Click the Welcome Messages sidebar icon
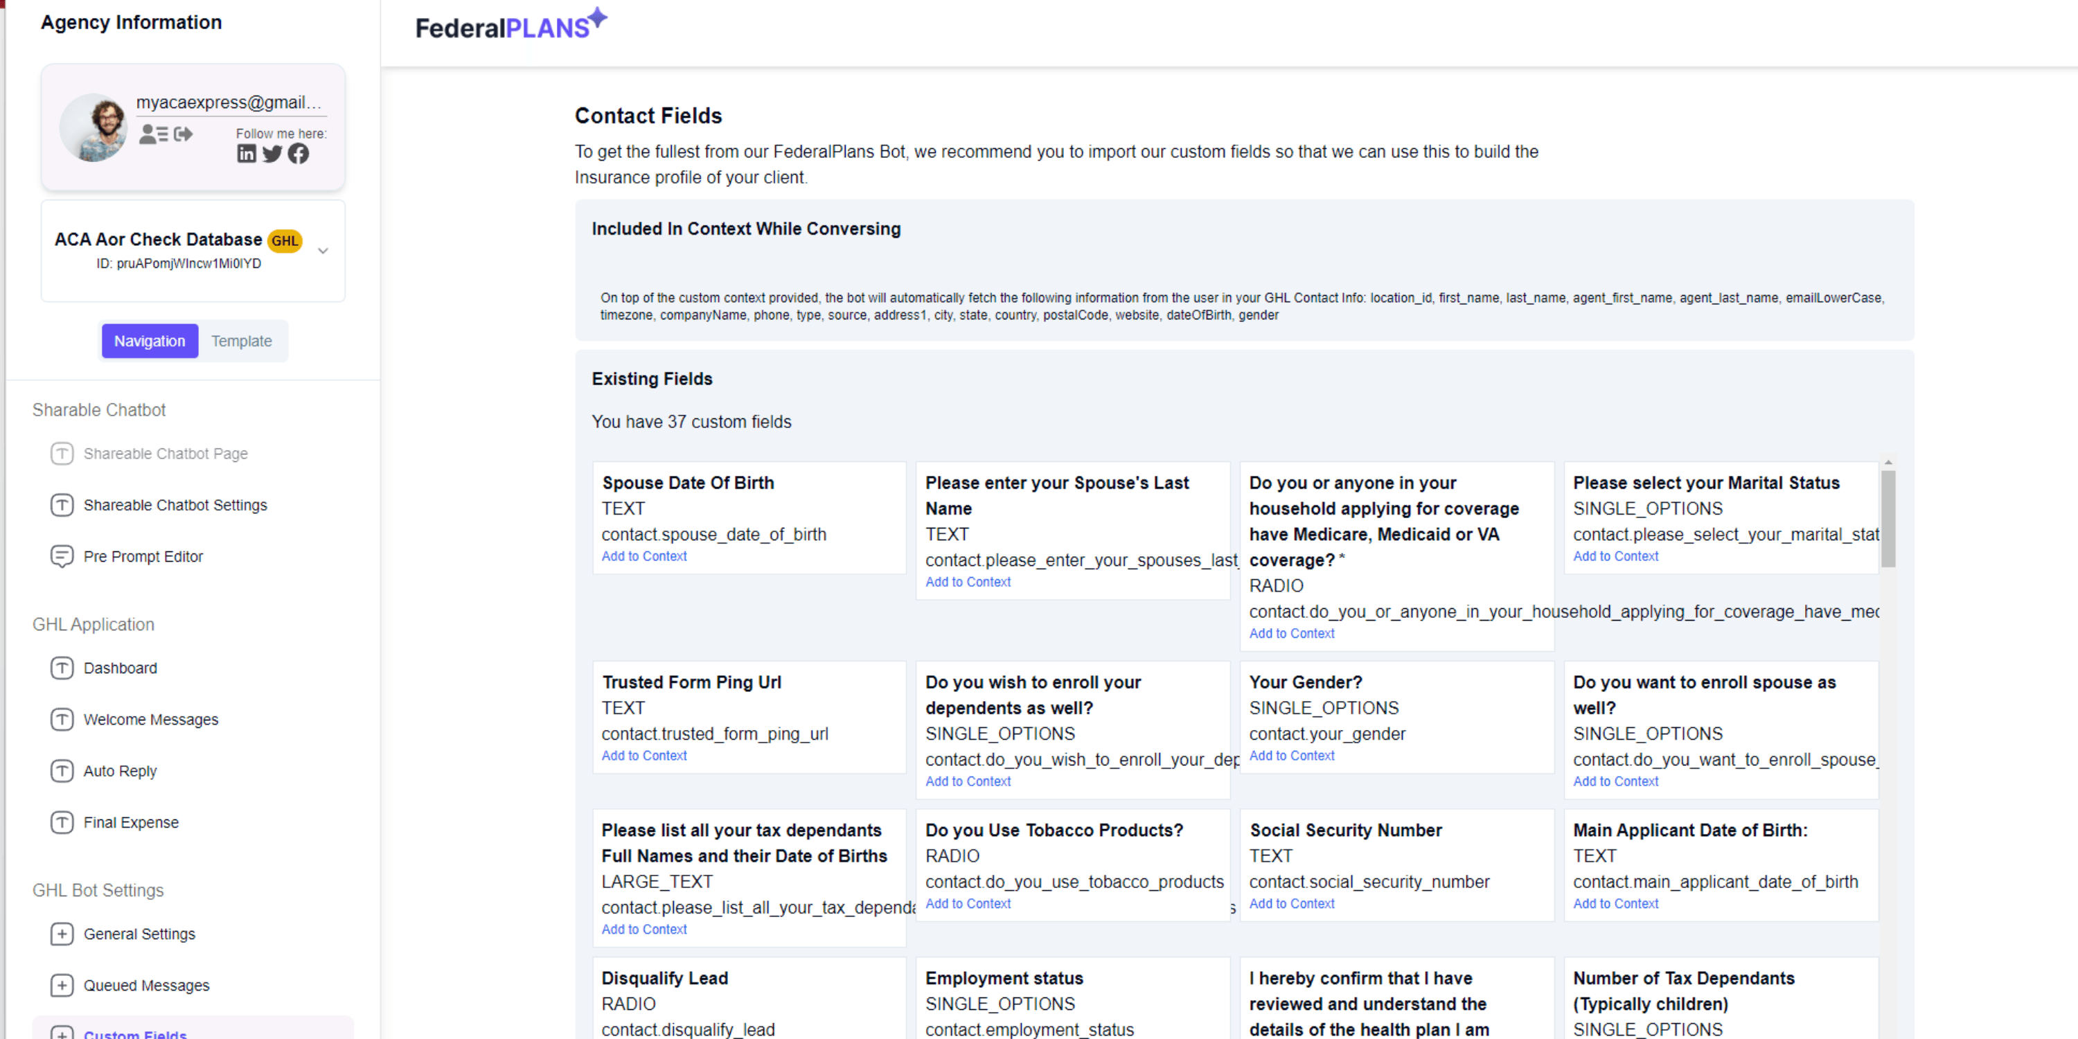Image resolution: width=2078 pixels, height=1039 pixels. coord(62,720)
